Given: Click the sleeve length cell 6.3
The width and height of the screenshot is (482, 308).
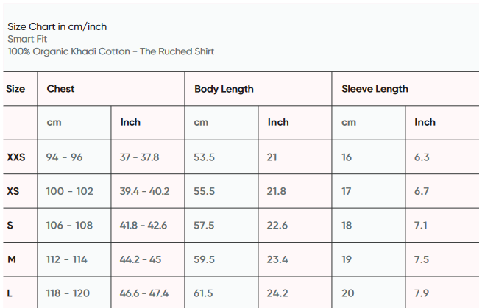Looking at the screenshot, I should 422,157.
